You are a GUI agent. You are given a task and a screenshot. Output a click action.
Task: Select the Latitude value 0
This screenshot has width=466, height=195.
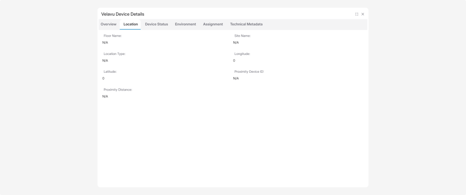click(x=103, y=79)
